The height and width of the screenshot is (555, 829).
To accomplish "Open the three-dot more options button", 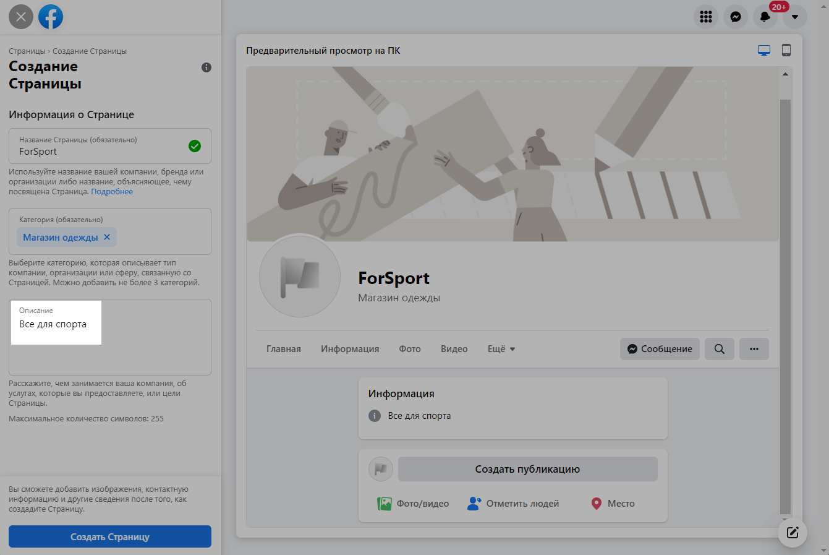I will click(754, 349).
